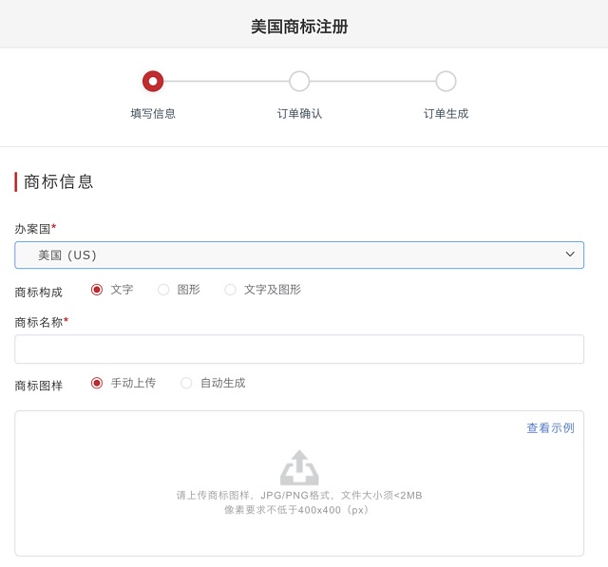This screenshot has width=608, height=567.
Task: Select the 文字及图形 radio option
Action: (x=230, y=290)
